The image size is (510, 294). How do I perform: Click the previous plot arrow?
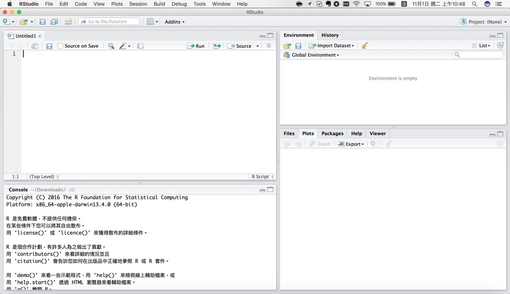click(287, 144)
